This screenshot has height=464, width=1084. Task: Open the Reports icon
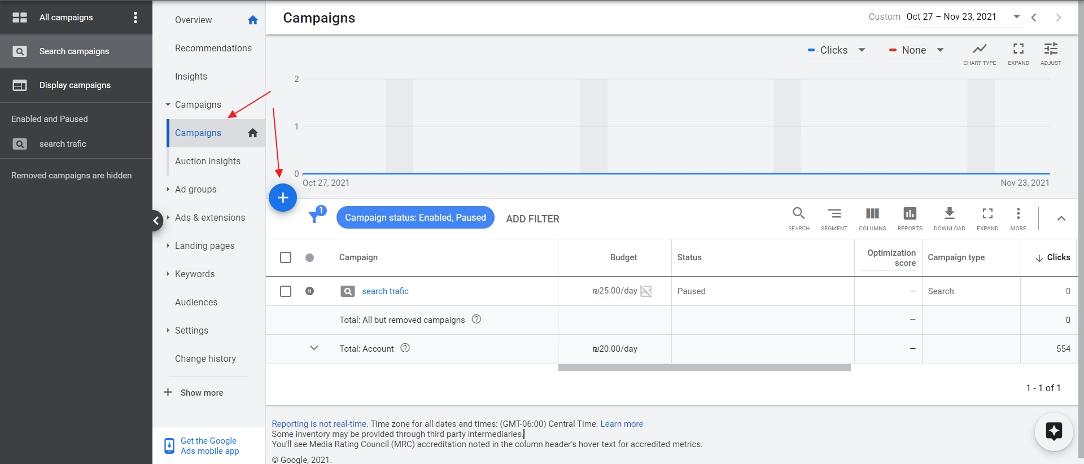pyautogui.click(x=910, y=218)
